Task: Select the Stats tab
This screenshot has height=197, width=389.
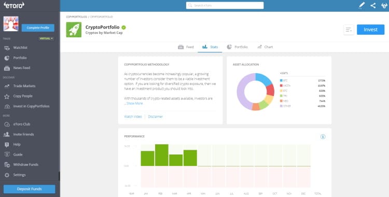Action: pos(210,47)
